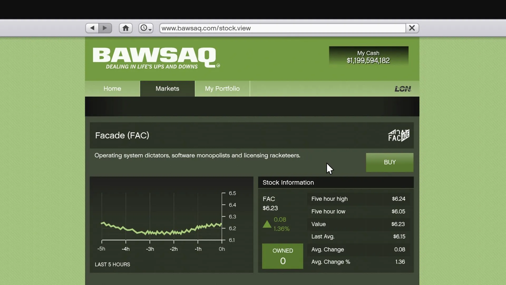Buy Facade stock with the BUY button
Viewport: 506px width, 285px height.
[x=390, y=162]
